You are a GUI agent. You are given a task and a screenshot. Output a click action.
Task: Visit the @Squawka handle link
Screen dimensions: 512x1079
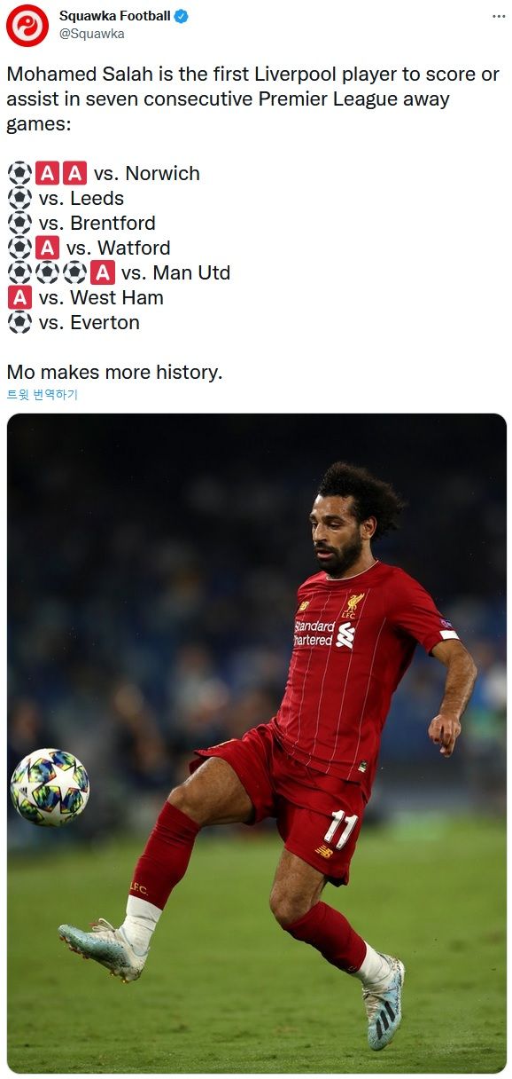[92, 34]
